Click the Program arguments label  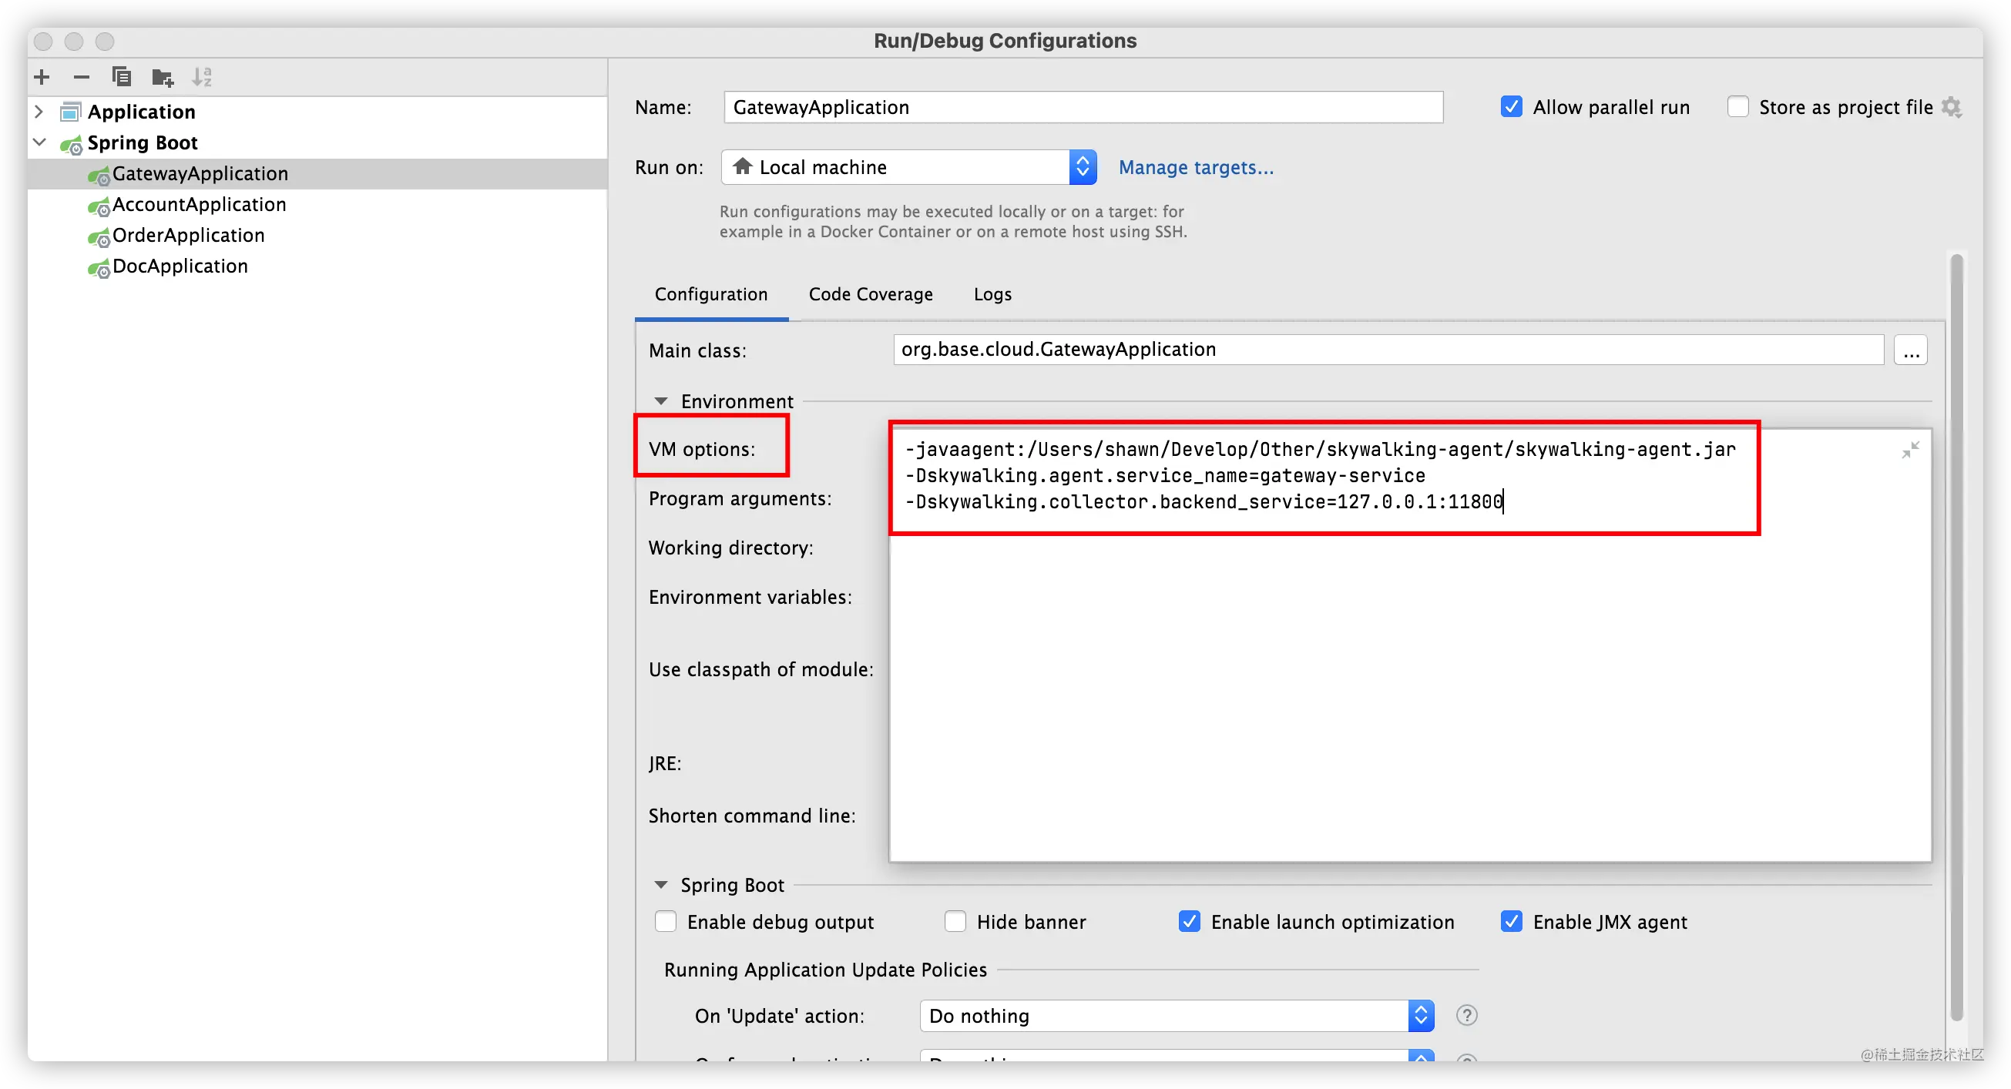[740, 499]
